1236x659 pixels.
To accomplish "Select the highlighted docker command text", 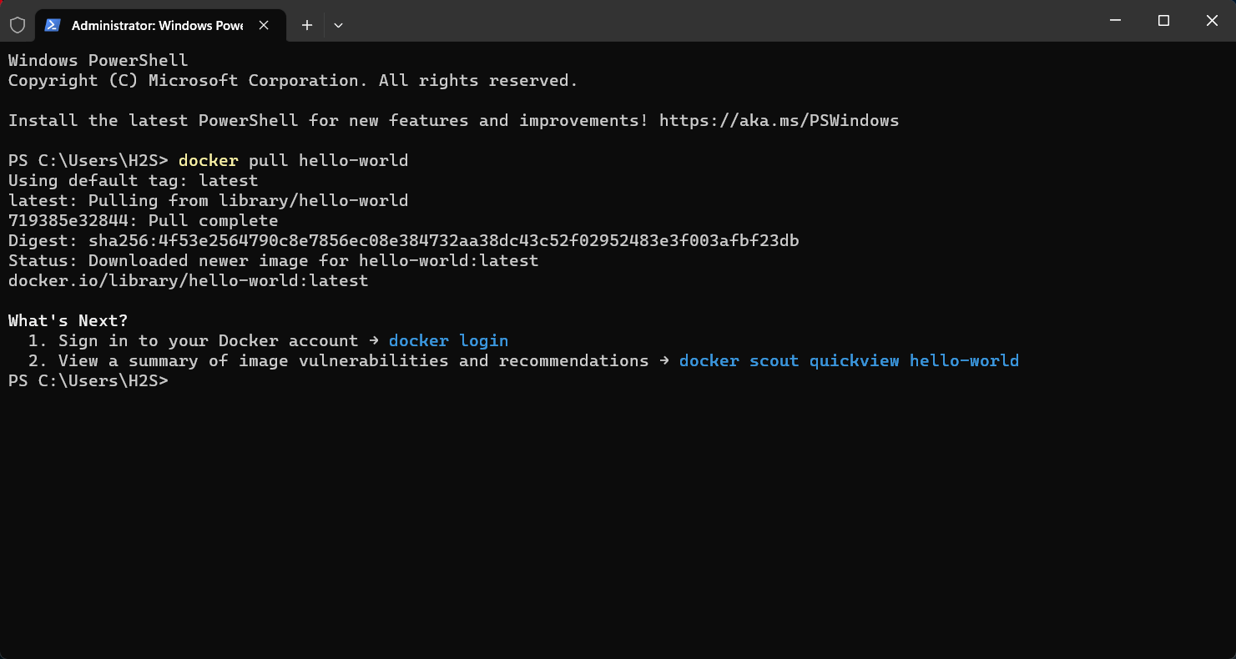I will (208, 160).
